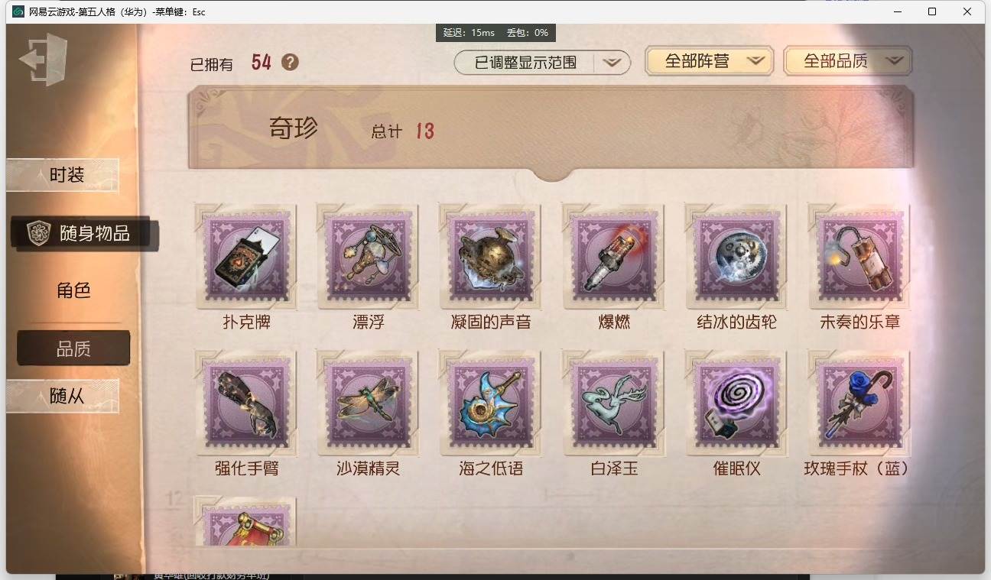Select the 海之低语 item
The width and height of the screenshot is (991, 580).
(x=491, y=403)
